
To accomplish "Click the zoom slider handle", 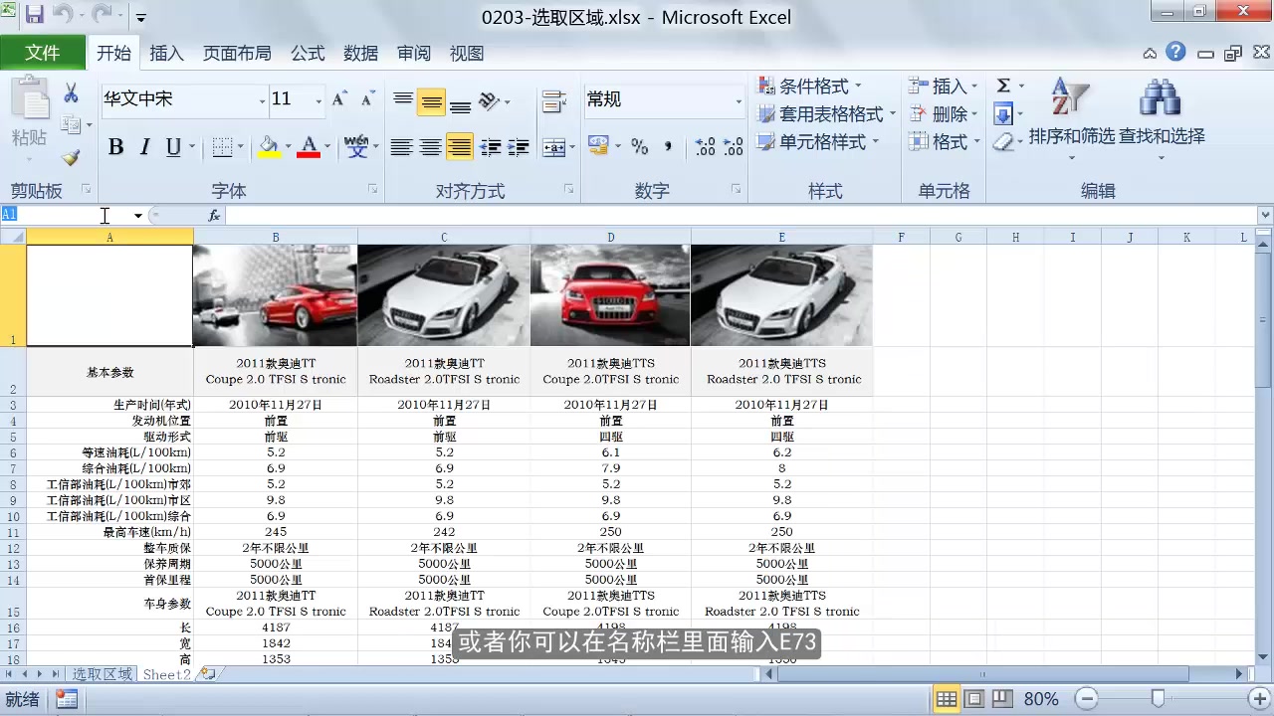I will [x=1158, y=699].
